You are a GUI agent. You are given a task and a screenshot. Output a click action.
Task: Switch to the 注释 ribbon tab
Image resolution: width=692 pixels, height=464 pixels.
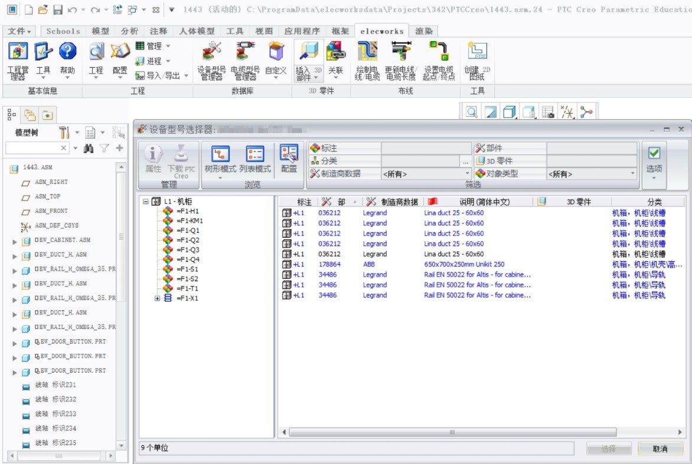click(158, 31)
